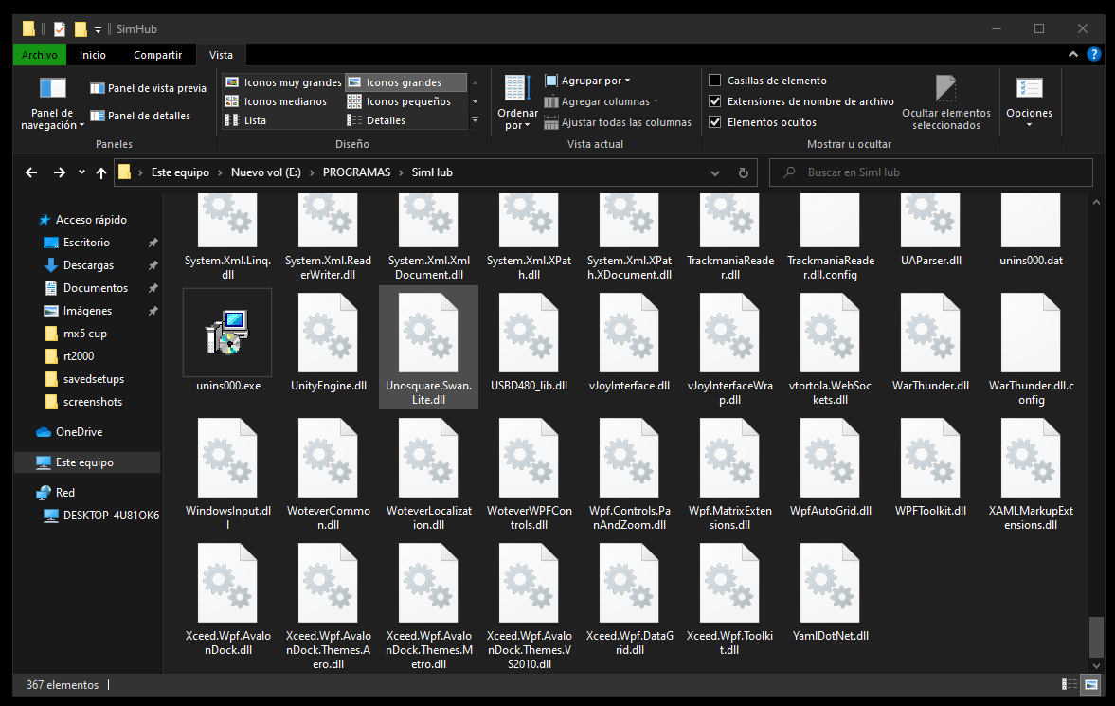
Task: Click the Help question mark icon
Action: click(1093, 54)
